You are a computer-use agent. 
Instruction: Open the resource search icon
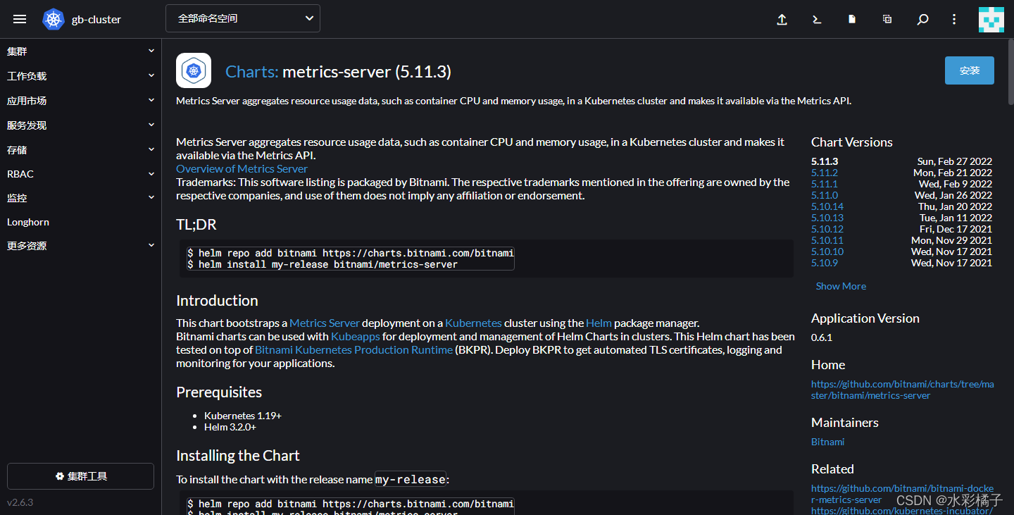pyautogui.click(x=922, y=20)
